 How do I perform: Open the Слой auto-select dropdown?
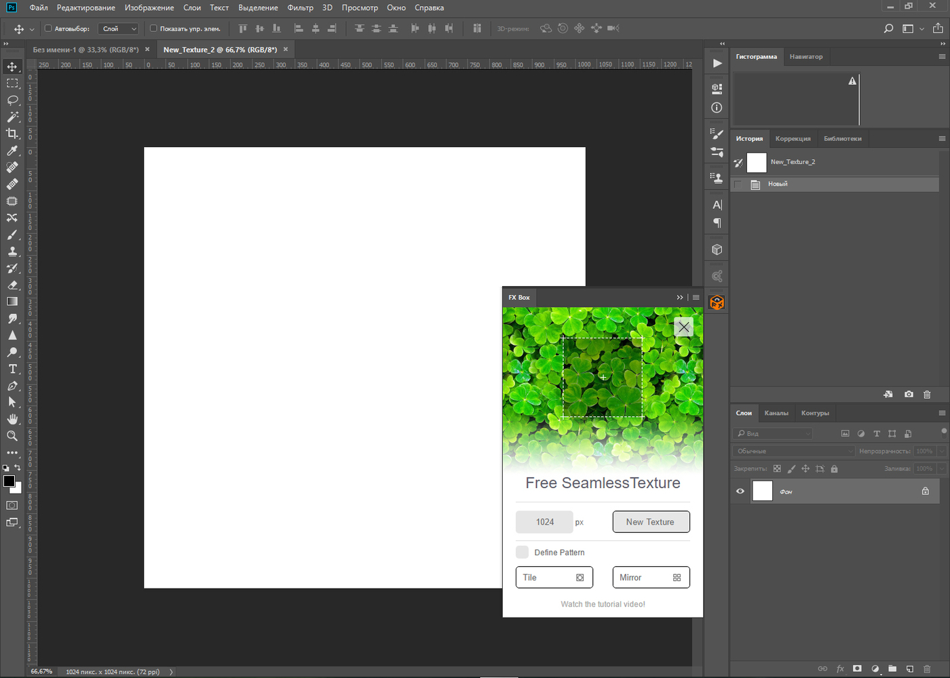click(x=119, y=28)
